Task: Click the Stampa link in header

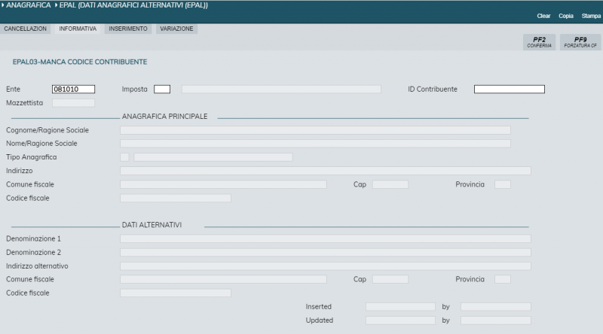Action: click(591, 16)
